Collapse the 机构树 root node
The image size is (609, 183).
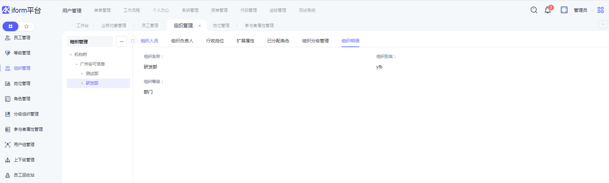tap(71, 55)
